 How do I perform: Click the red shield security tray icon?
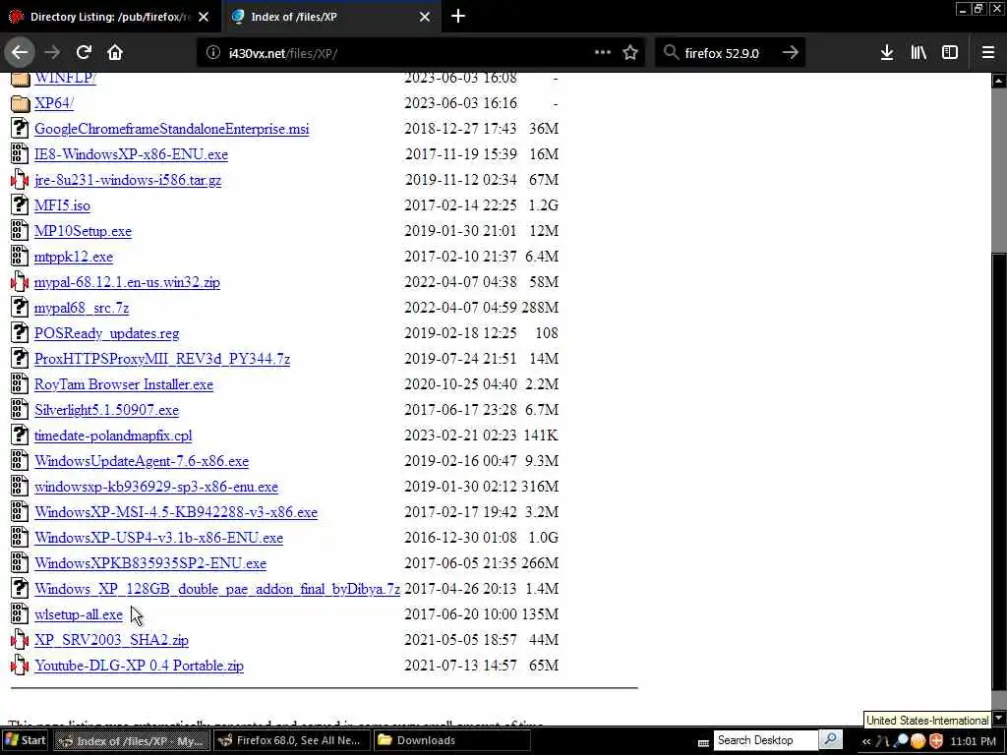(937, 741)
